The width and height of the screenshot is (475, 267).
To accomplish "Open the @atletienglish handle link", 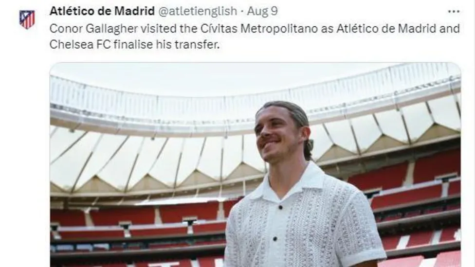I will [x=198, y=11].
